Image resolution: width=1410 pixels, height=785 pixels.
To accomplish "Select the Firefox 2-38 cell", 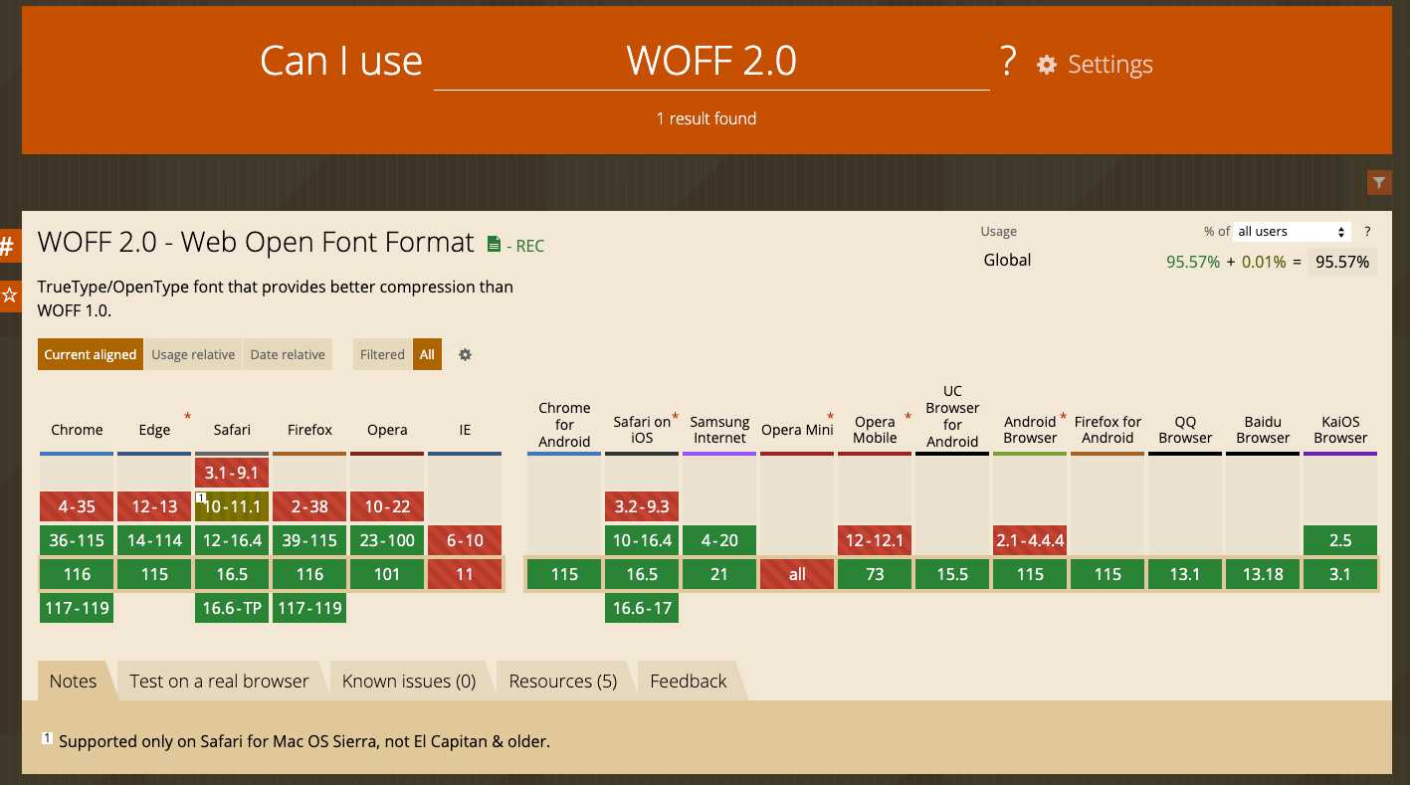I will pyautogui.click(x=309, y=506).
